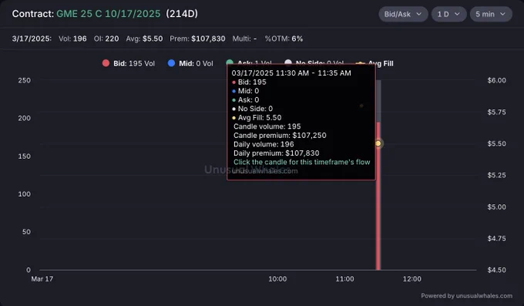524x306 pixels.
Task: Toggle the Mid series in legend
Action: 190,63
